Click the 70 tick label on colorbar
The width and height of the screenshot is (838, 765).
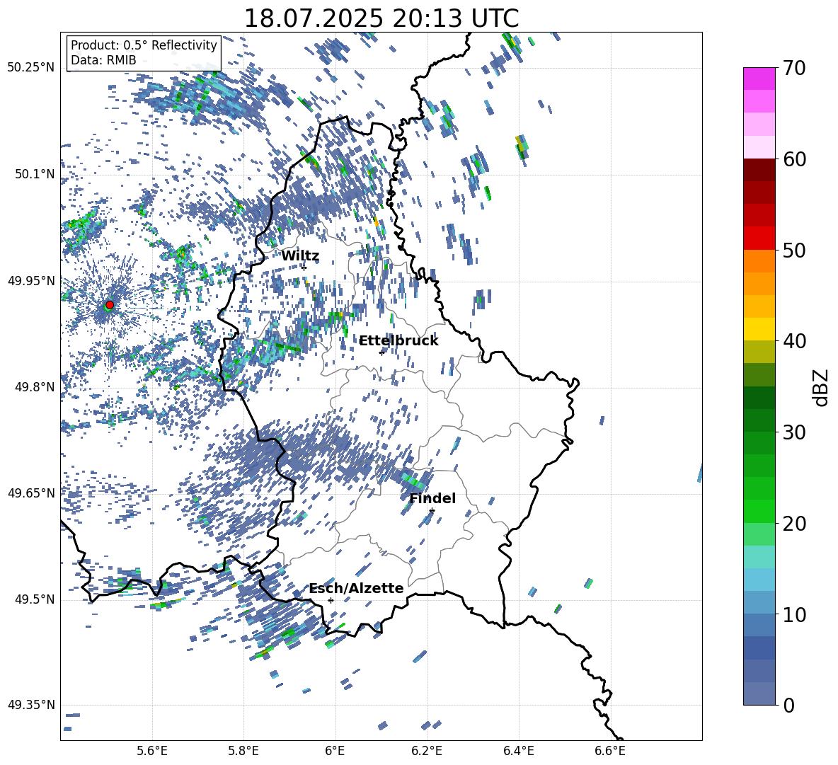coord(794,69)
